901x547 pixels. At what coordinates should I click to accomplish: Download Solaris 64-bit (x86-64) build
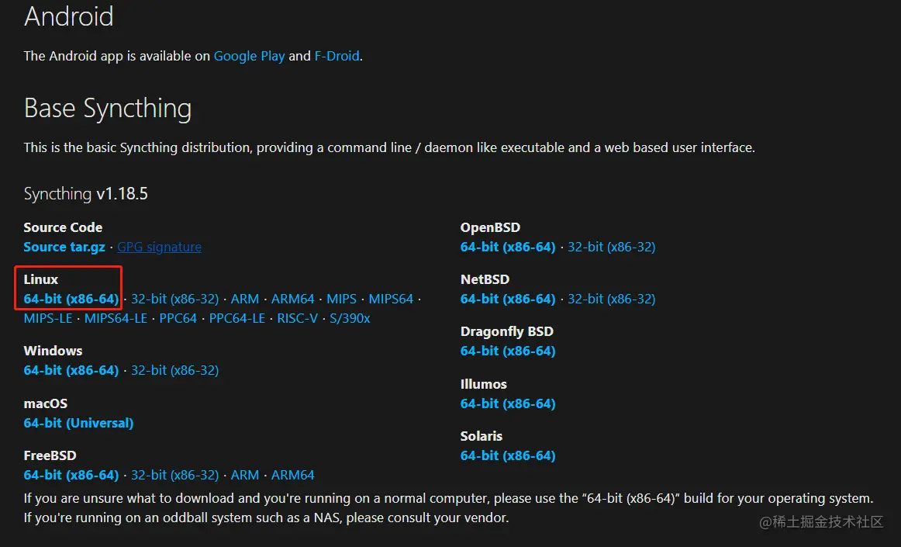point(508,455)
